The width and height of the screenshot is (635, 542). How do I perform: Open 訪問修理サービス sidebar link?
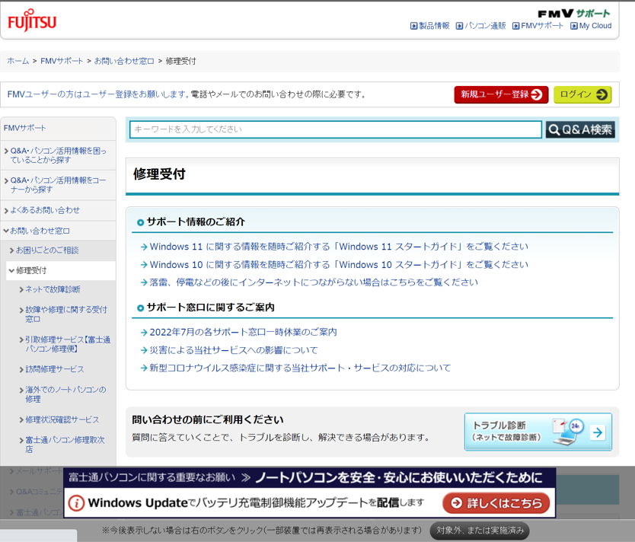(x=54, y=369)
